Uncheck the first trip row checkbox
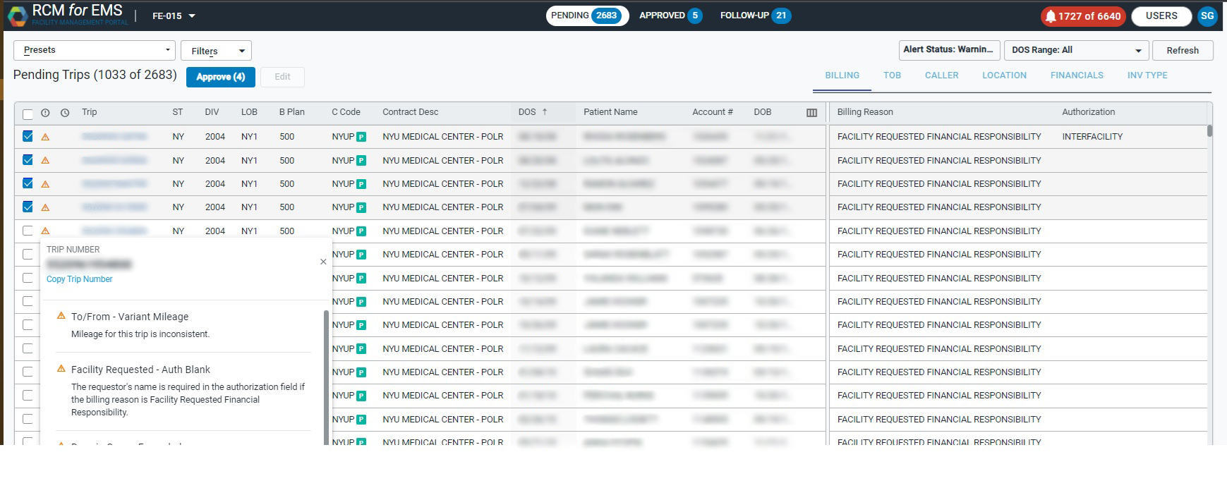The image size is (1227, 500). (x=28, y=137)
